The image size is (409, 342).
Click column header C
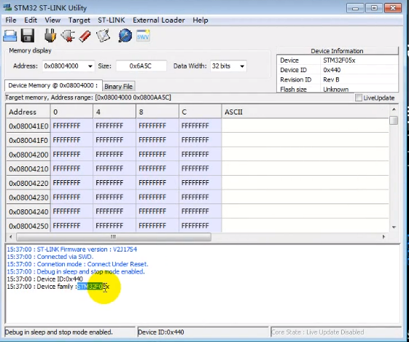click(x=200, y=112)
